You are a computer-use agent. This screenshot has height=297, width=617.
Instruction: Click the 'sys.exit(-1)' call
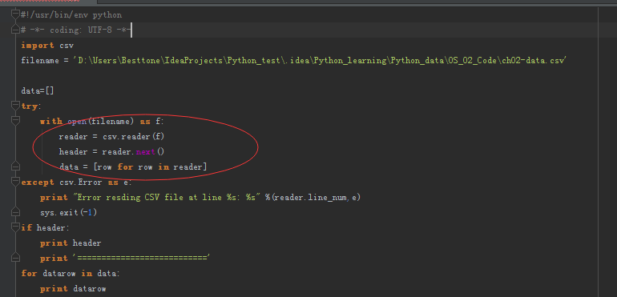pyautogui.click(x=68, y=213)
